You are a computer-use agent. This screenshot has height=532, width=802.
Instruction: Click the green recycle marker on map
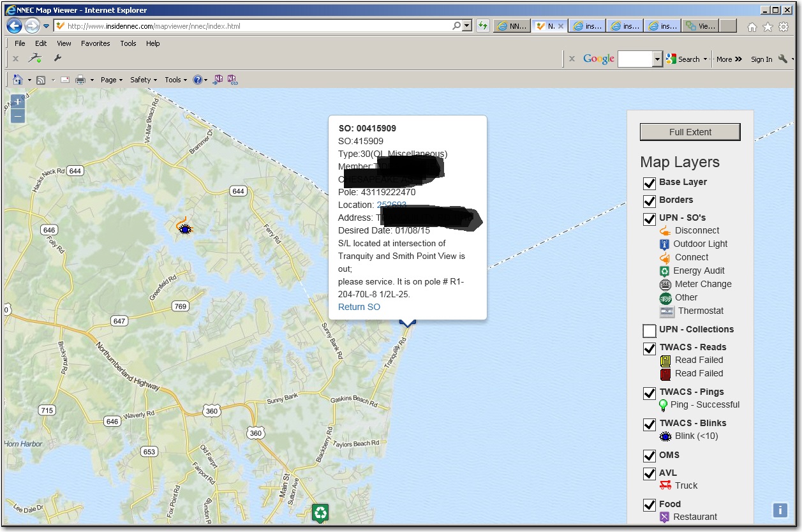(320, 512)
